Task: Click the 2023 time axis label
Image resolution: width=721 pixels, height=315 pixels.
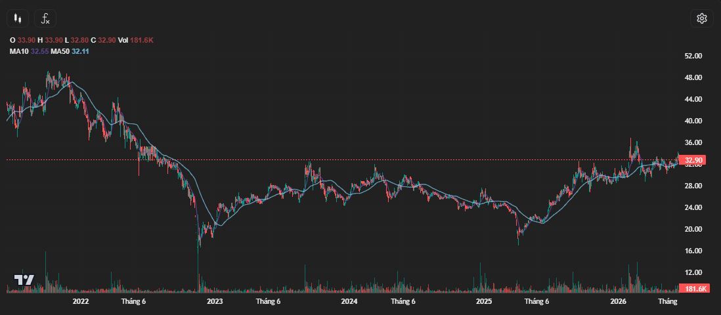Action: (215, 302)
